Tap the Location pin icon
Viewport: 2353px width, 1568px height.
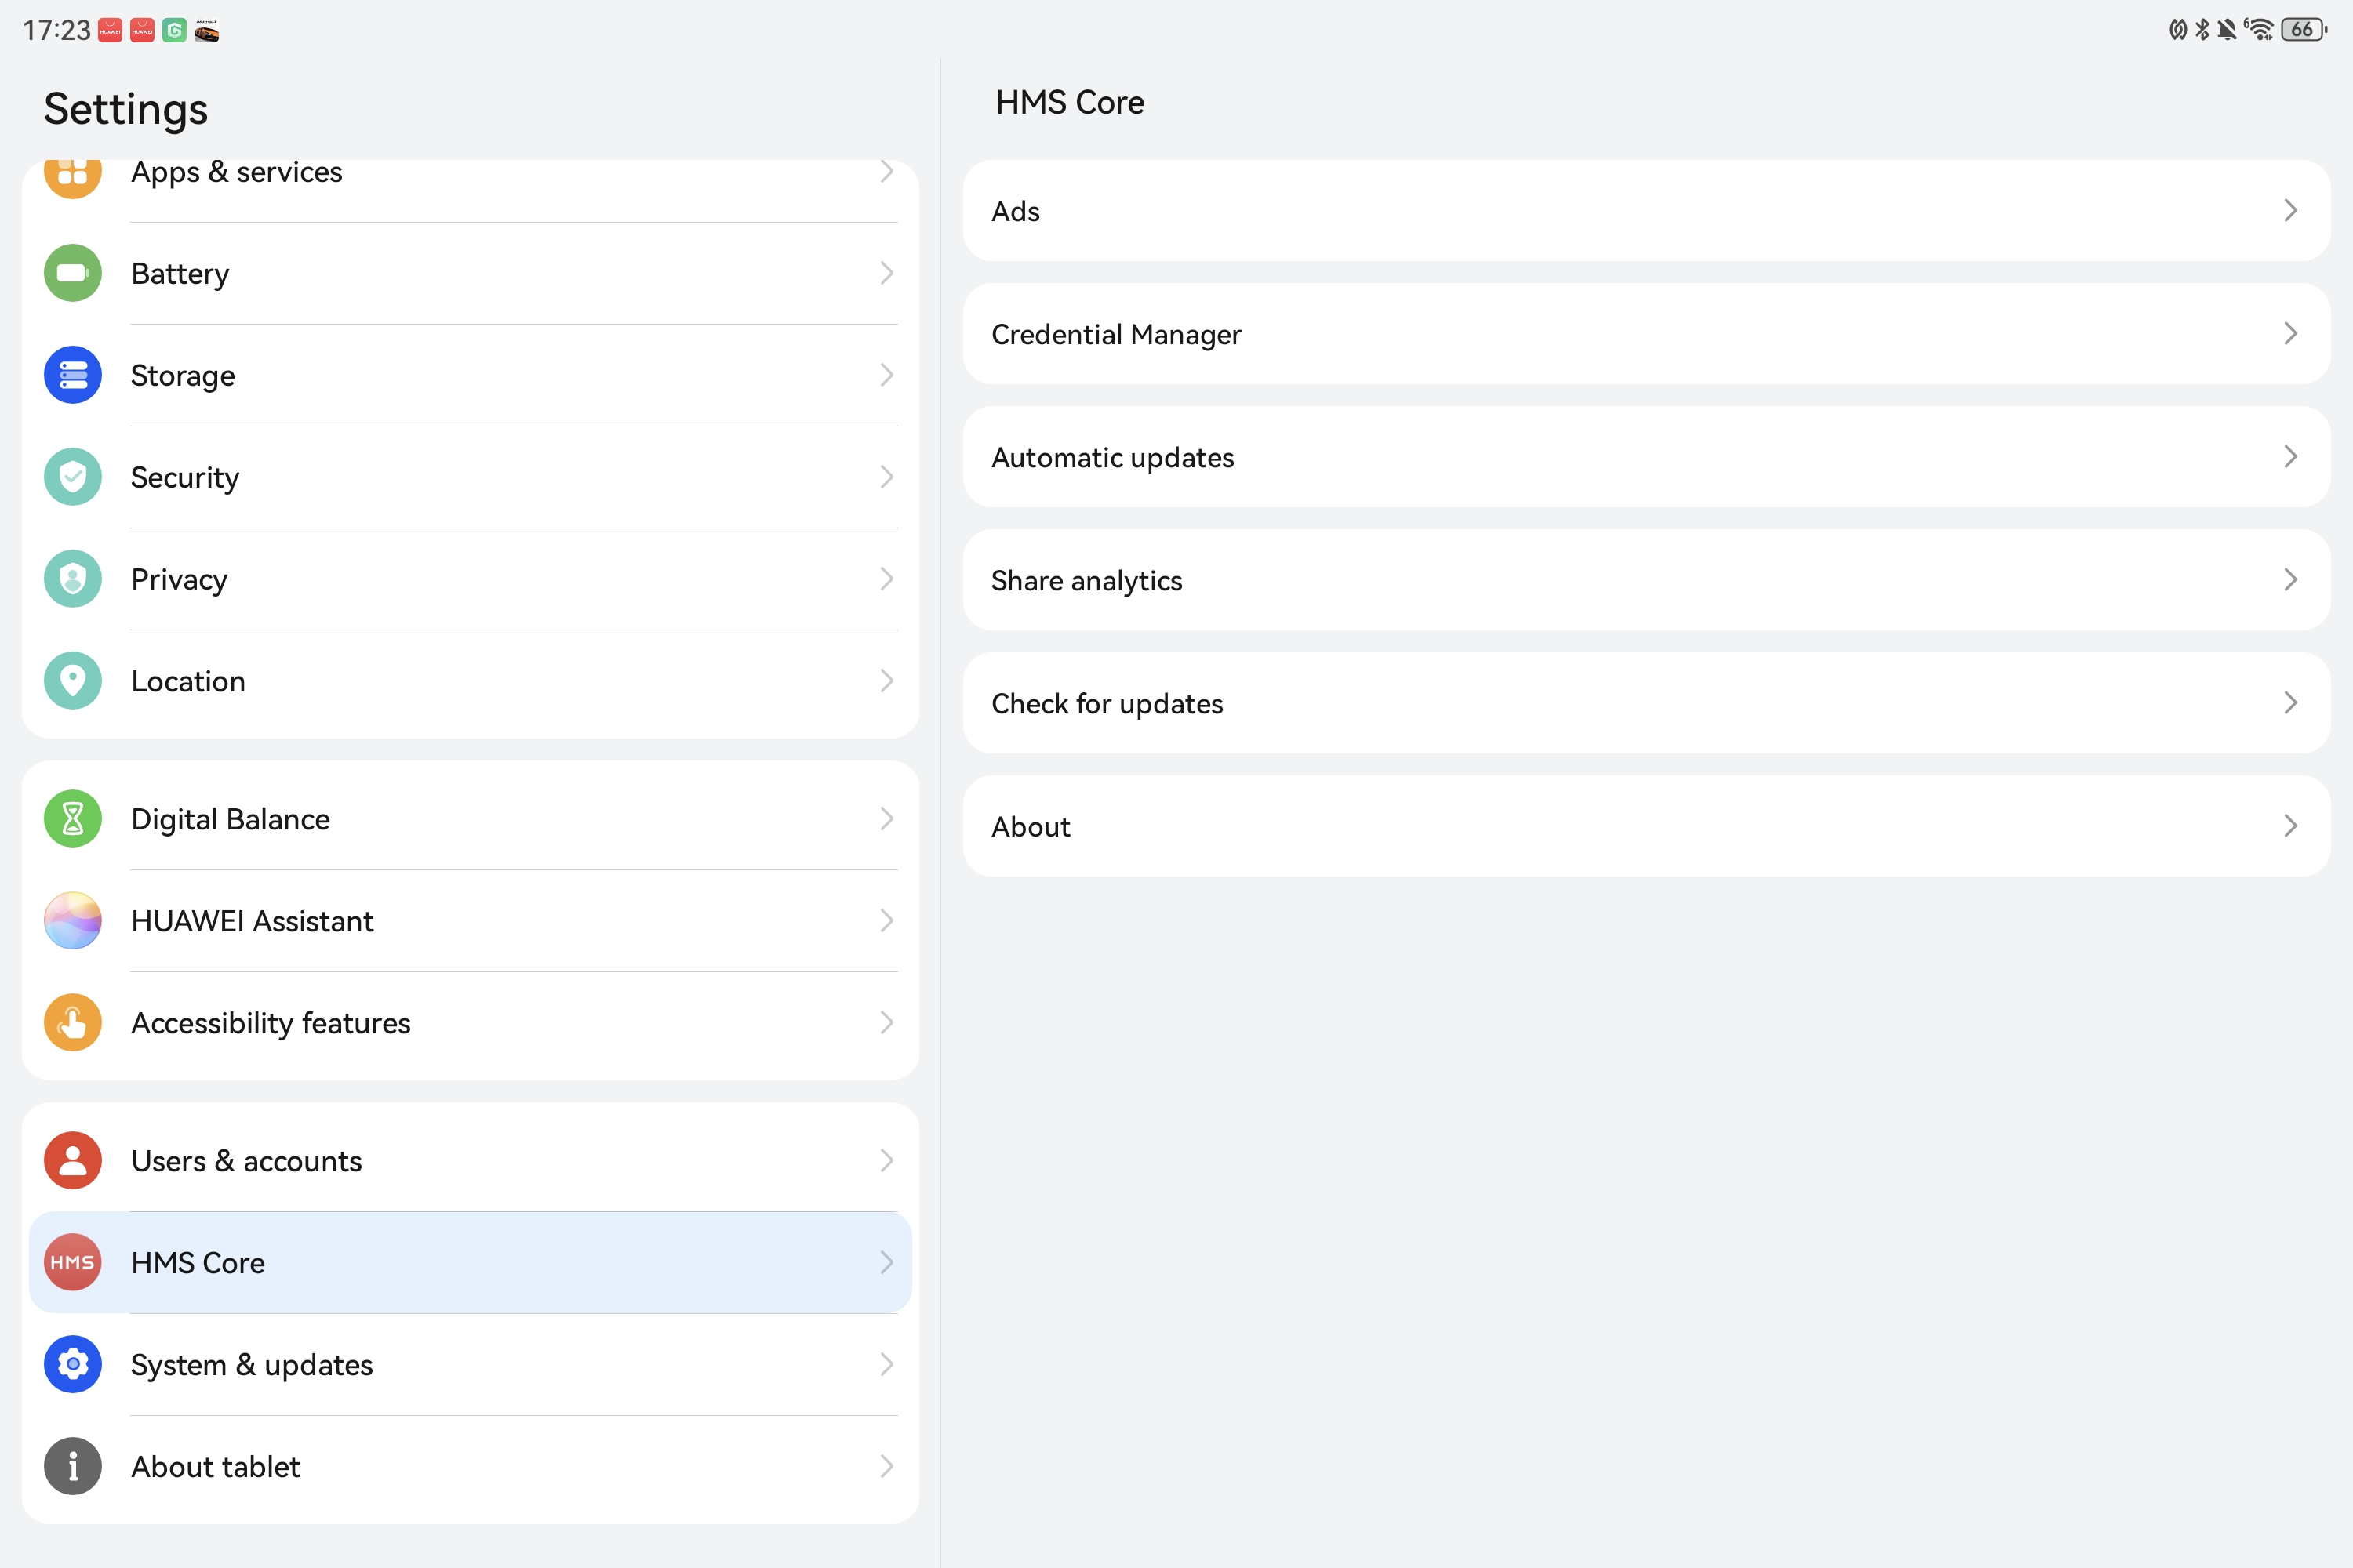pyautogui.click(x=73, y=681)
